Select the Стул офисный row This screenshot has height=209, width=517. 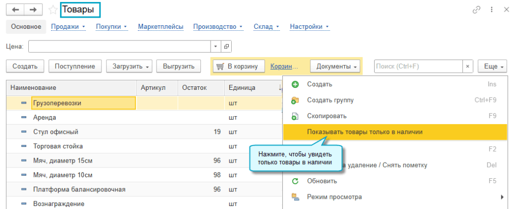pyautogui.click(x=56, y=132)
